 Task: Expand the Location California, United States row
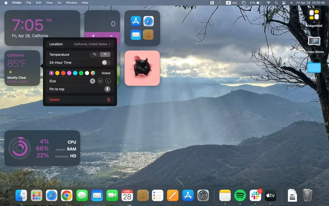click(92, 44)
